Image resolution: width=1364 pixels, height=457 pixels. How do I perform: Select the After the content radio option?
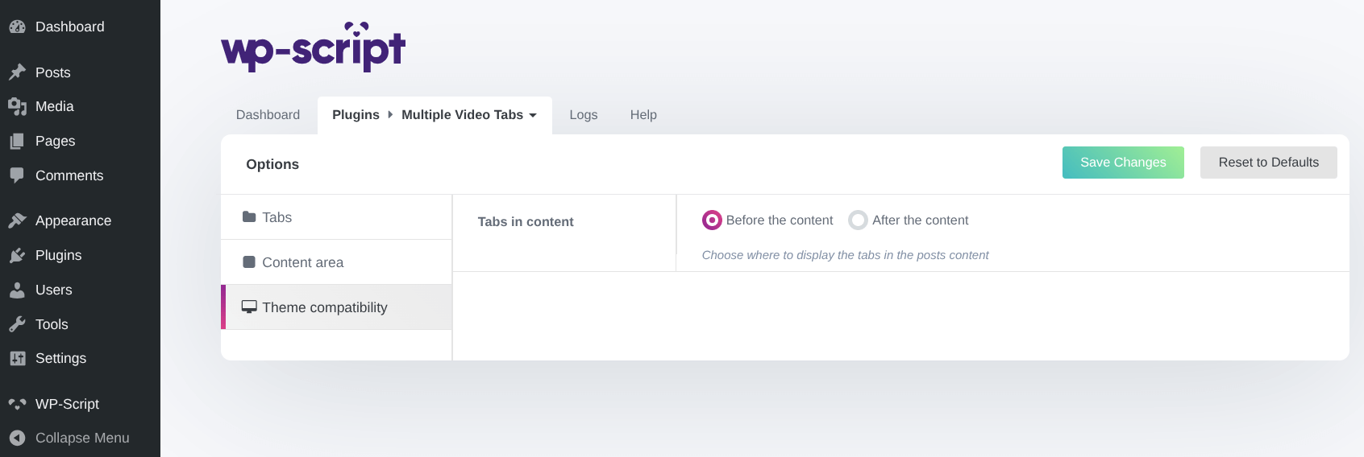[x=858, y=220]
